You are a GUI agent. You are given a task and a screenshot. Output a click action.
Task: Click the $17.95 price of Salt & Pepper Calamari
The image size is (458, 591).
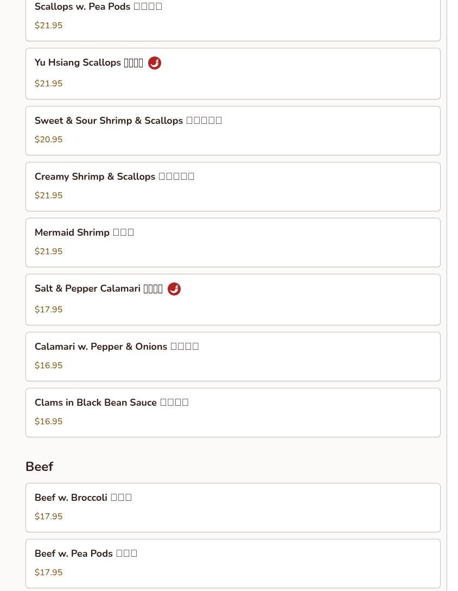(x=49, y=310)
